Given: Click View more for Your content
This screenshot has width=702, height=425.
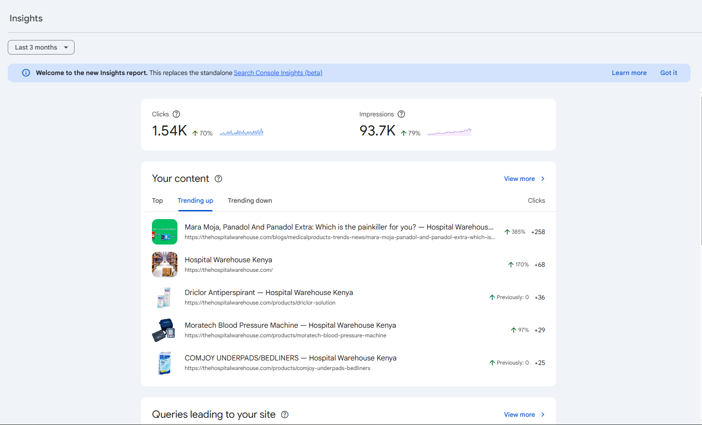Looking at the screenshot, I should coord(519,179).
